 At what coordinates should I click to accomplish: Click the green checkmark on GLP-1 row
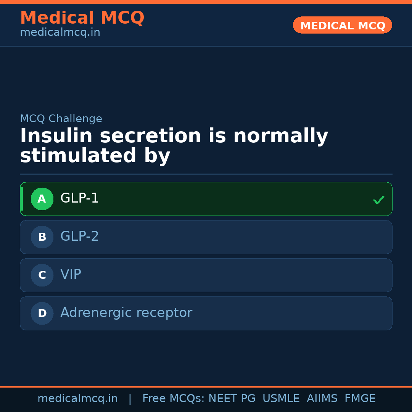378,200
